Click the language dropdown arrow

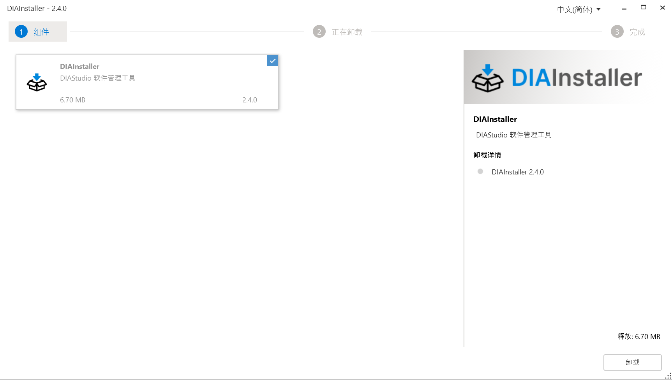point(598,9)
